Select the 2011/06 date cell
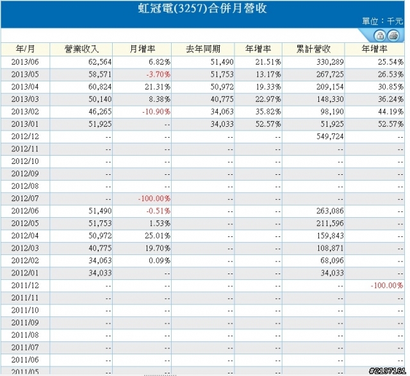The height and width of the screenshot is (376, 410). pos(25,360)
